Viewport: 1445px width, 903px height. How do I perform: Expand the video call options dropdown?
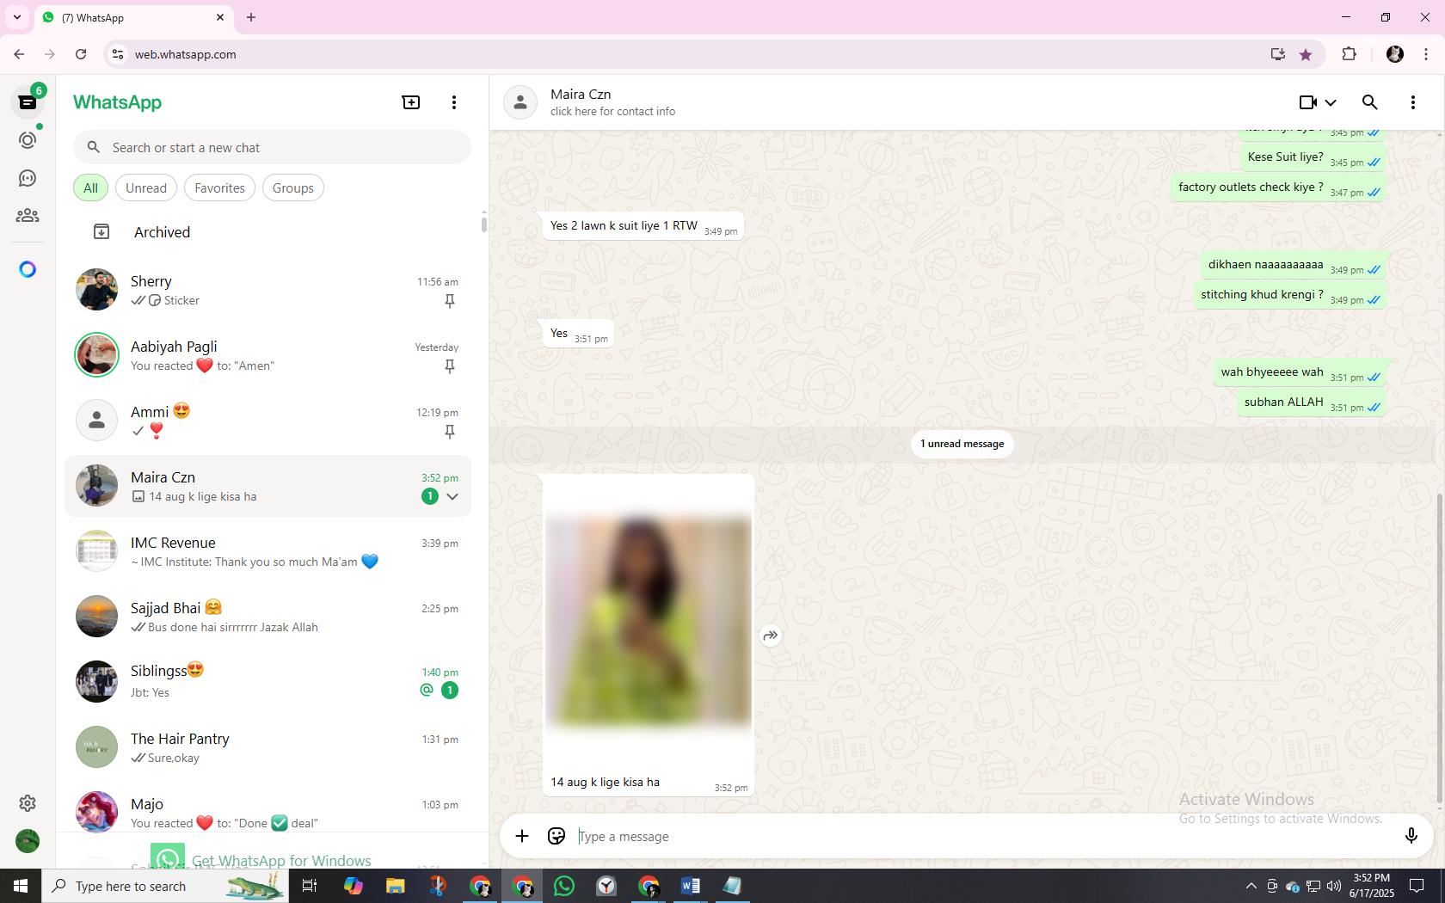point(1331,102)
